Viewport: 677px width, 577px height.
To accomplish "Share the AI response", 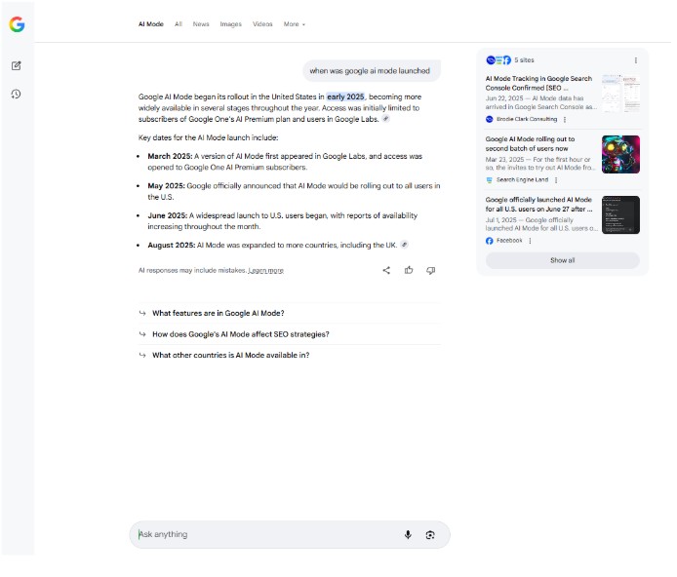I will (x=386, y=270).
